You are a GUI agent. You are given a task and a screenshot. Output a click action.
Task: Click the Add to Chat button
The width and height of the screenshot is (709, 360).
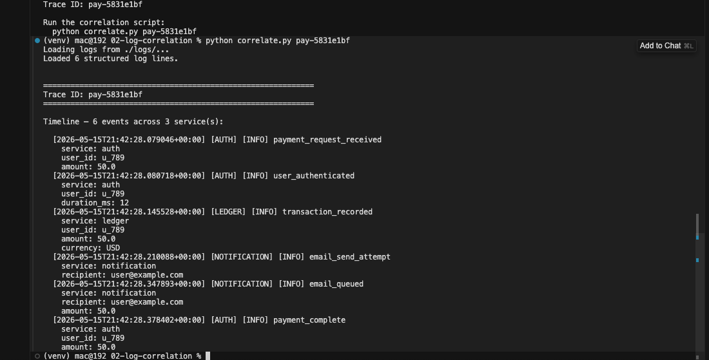(x=666, y=46)
